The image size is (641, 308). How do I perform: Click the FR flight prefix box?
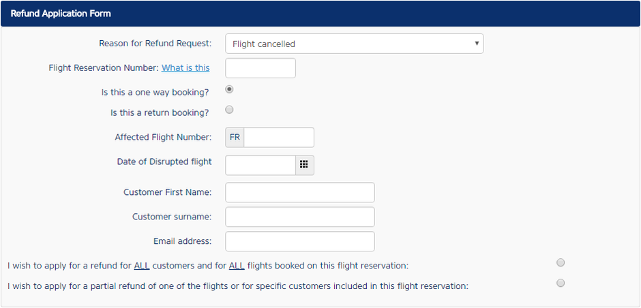tap(235, 138)
